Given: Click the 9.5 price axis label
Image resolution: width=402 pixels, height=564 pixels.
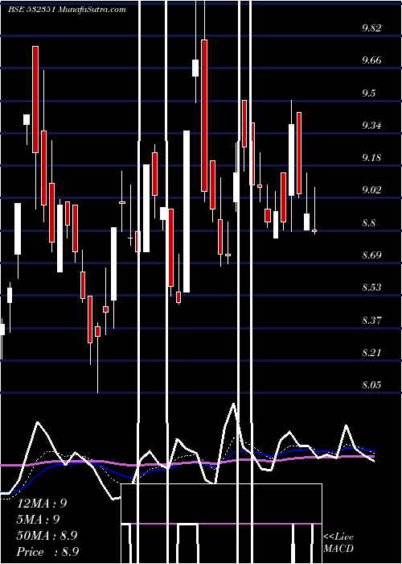Looking at the screenshot, I should point(368,93).
